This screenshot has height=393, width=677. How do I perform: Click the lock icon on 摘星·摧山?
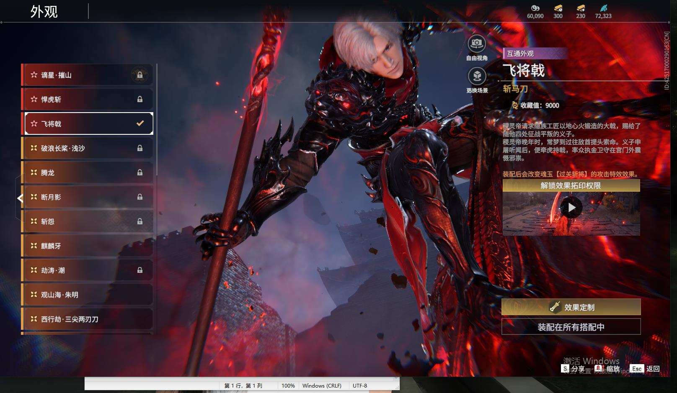tap(140, 75)
